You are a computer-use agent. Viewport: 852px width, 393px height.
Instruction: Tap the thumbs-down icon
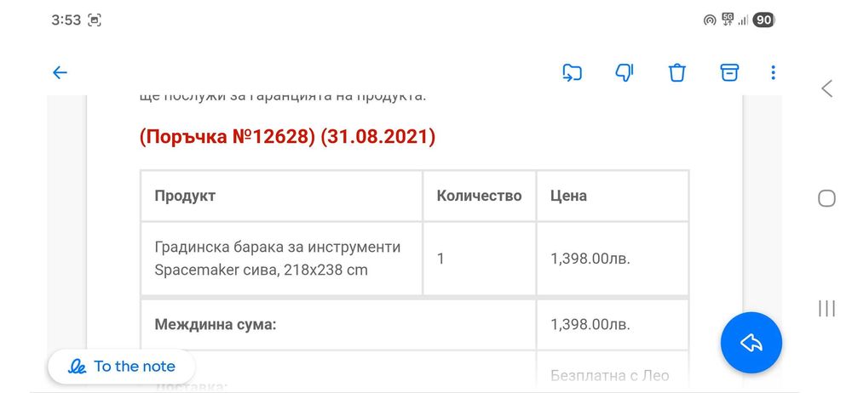(x=624, y=73)
